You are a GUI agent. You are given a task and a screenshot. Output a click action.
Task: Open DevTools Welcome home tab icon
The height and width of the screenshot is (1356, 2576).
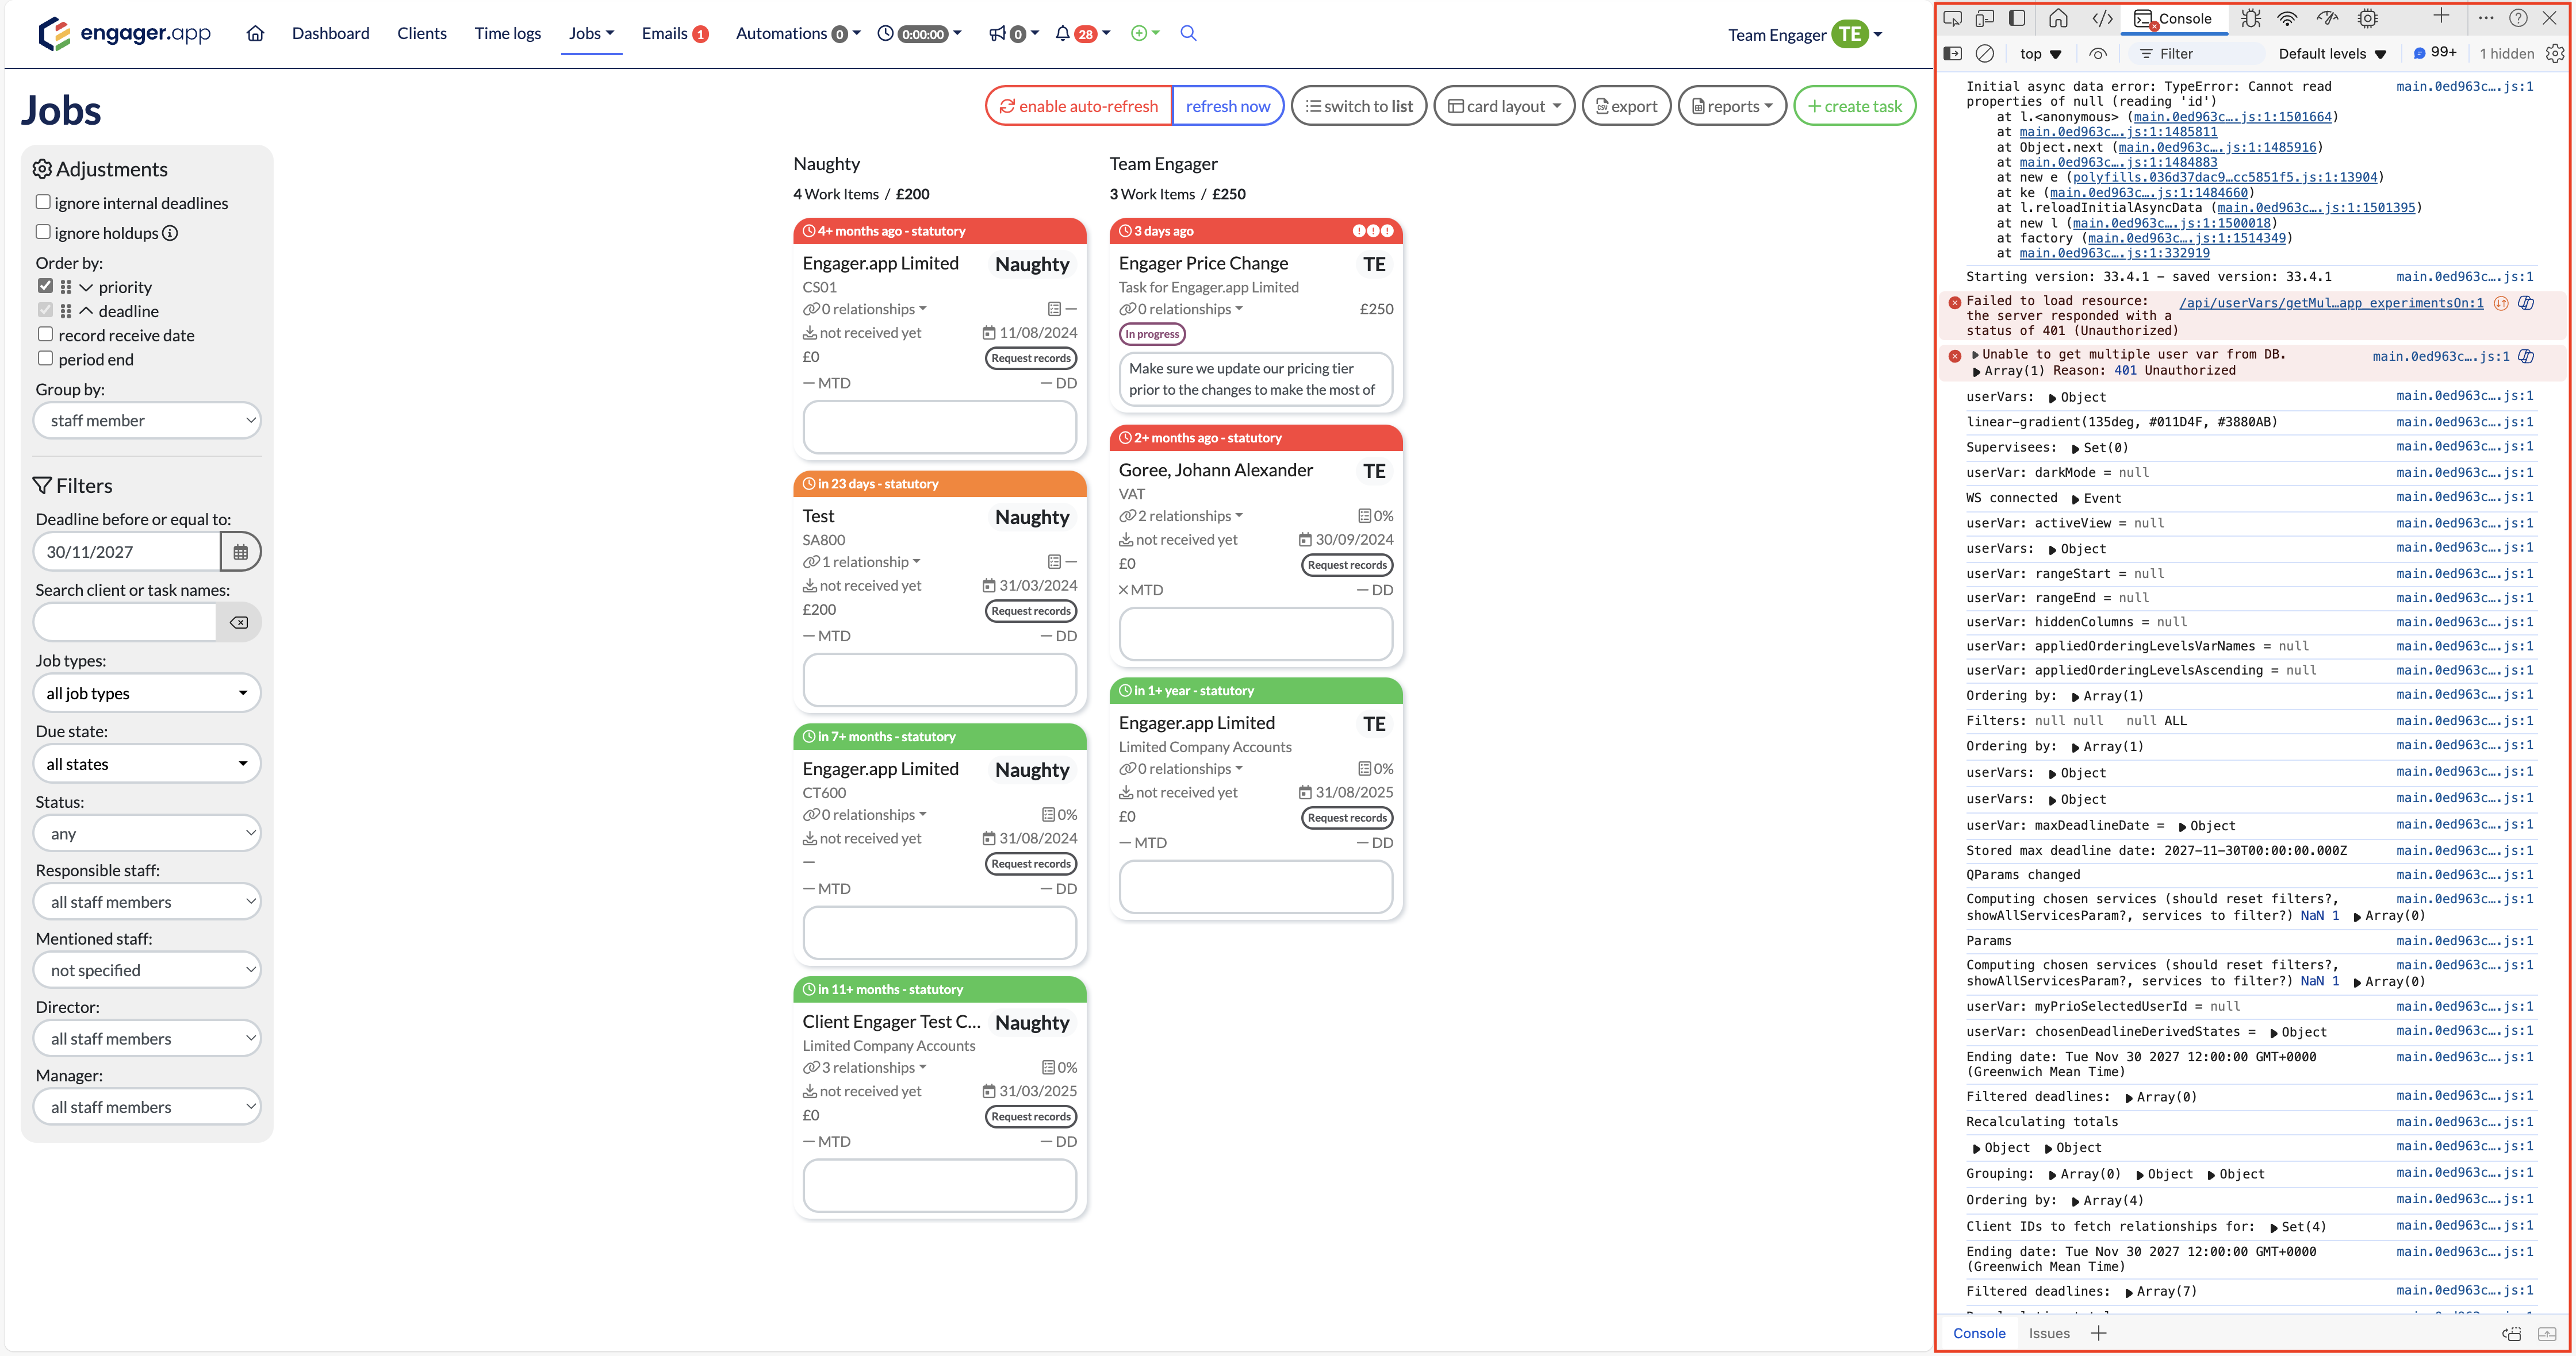click(x=2058, y=18)
